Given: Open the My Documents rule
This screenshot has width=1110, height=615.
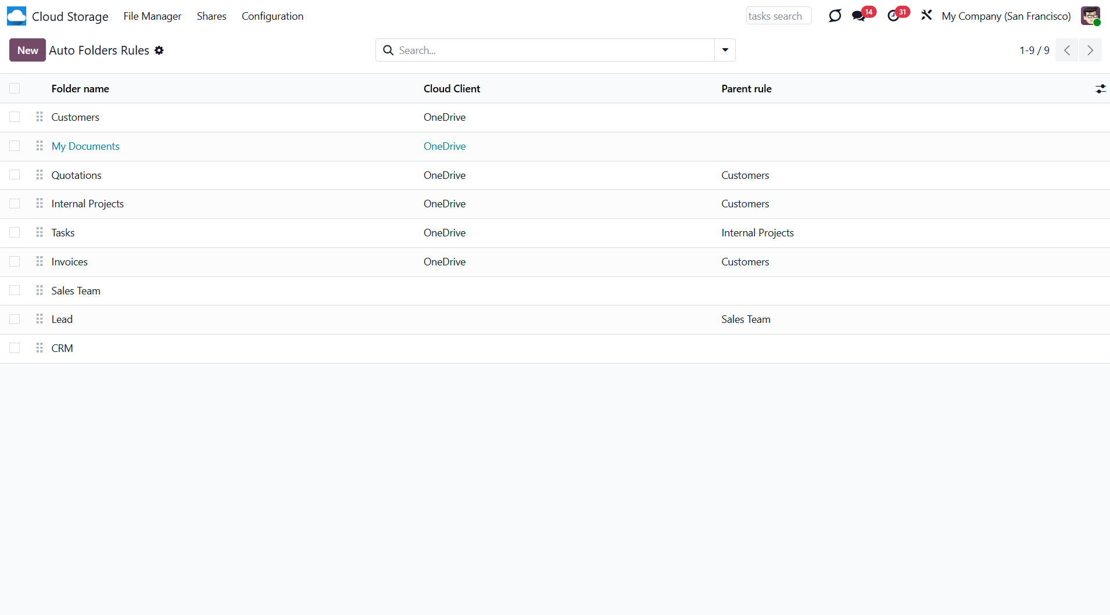Looking at the screenshot, I should coord(85,146).
